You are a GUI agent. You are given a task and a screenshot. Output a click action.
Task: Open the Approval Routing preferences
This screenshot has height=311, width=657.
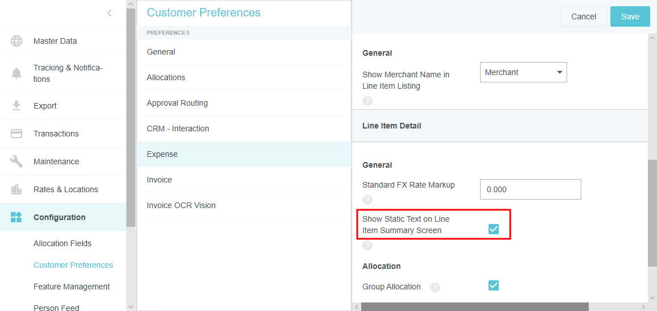tap(177, 103)
